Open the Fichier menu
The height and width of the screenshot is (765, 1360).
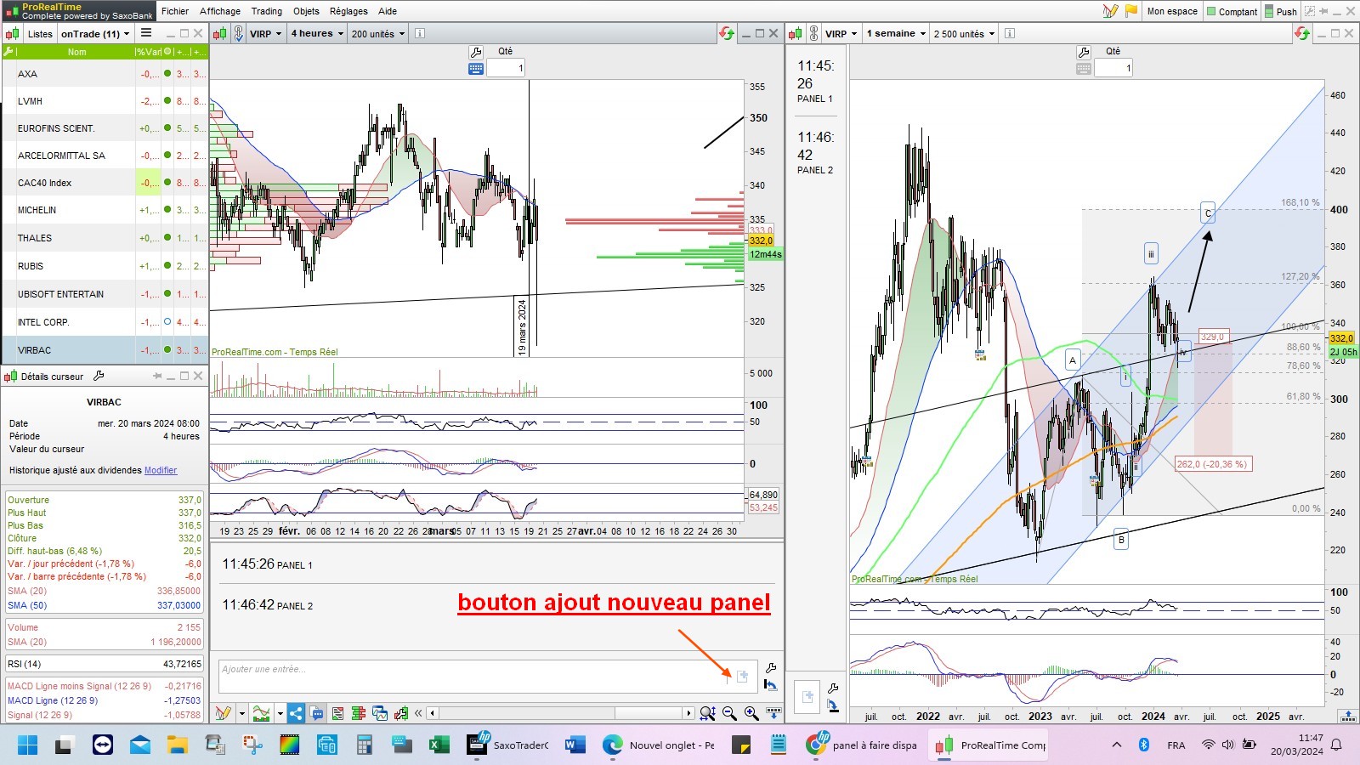pos(175,11)
